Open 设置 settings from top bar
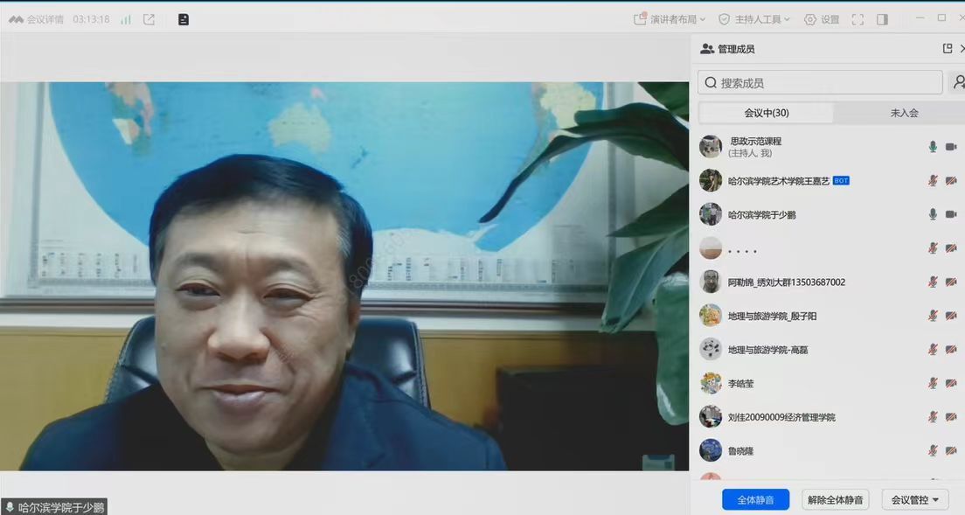The image size is (965, 515). (822, 19)
